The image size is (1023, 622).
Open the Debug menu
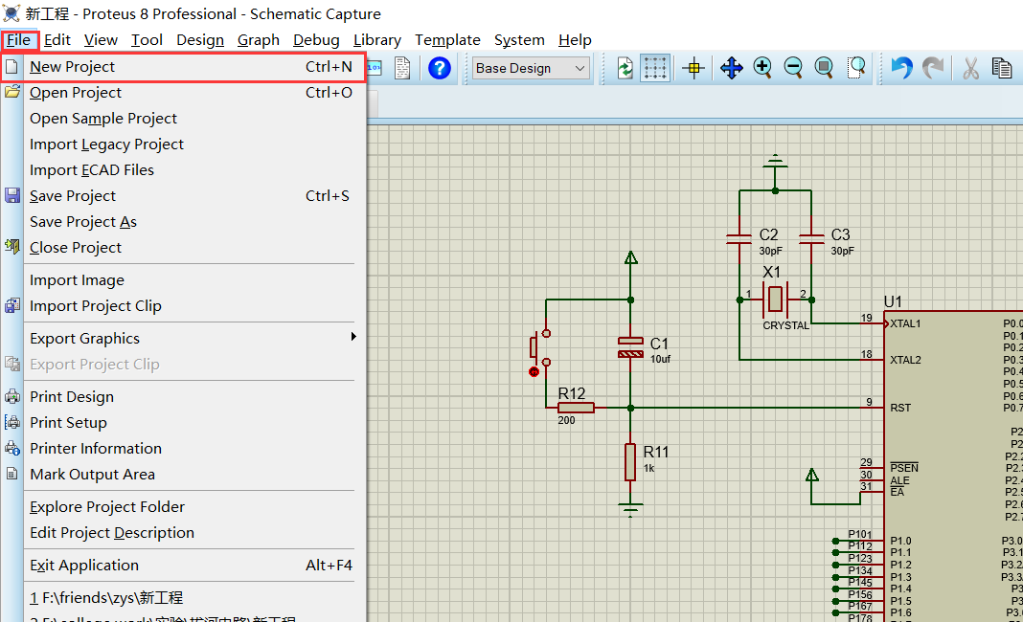pos(316,40)
